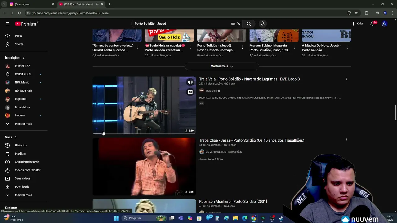Open options for the Saulo Holz short
The image size is (397, 223).
point(190,47)
